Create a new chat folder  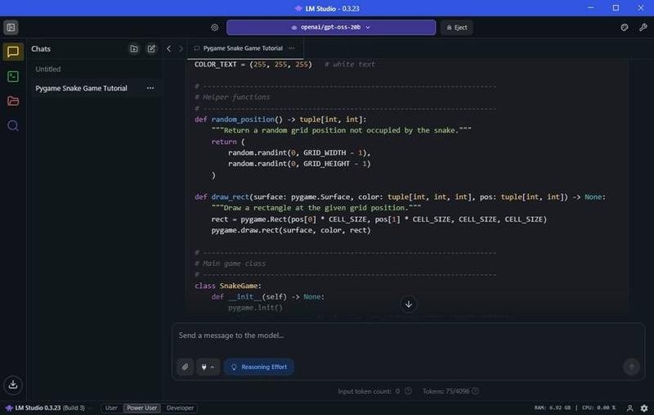pyautogui.click(x=134, y=49)
